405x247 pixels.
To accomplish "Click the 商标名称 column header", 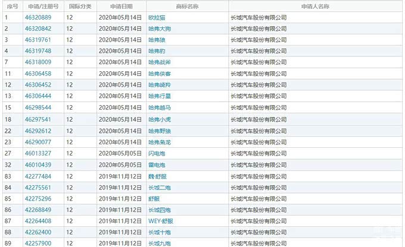I will pyautogui.click(x=187, y=6).
